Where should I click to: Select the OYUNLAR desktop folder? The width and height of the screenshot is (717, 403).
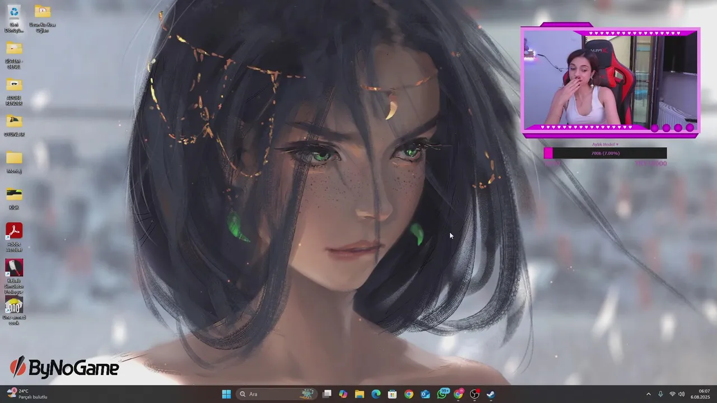(14, 125)
